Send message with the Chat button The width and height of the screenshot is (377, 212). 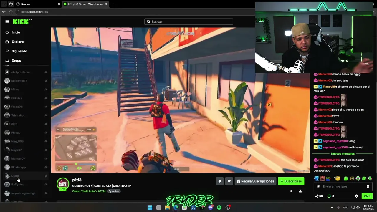coord(367,196)
